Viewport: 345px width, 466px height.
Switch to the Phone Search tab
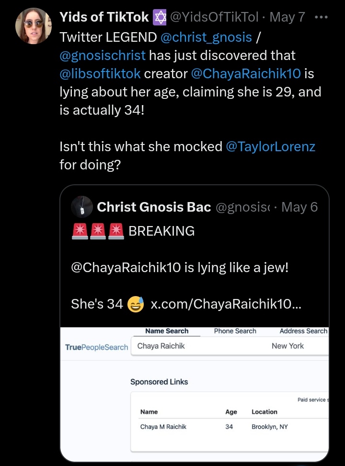[x=235, y=331]
